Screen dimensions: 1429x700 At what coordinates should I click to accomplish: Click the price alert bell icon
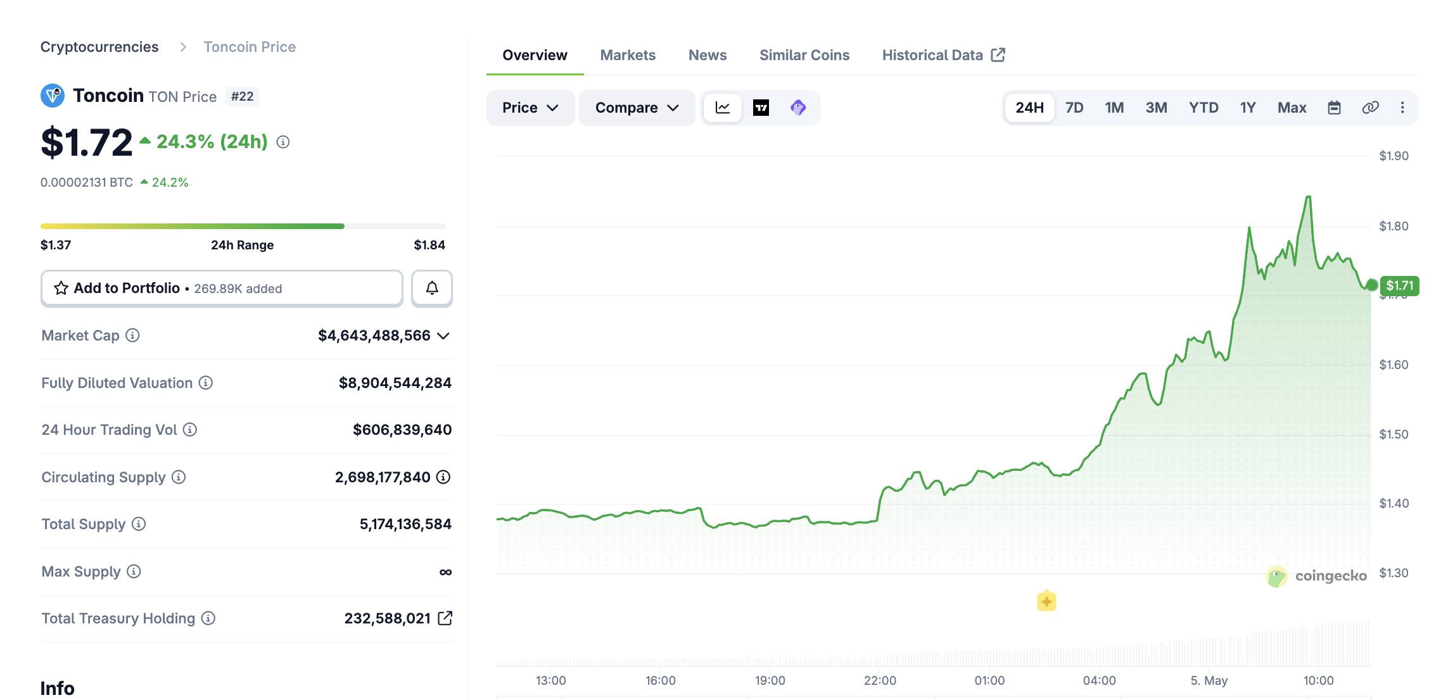pyautogui.click(x=432, y=289)
